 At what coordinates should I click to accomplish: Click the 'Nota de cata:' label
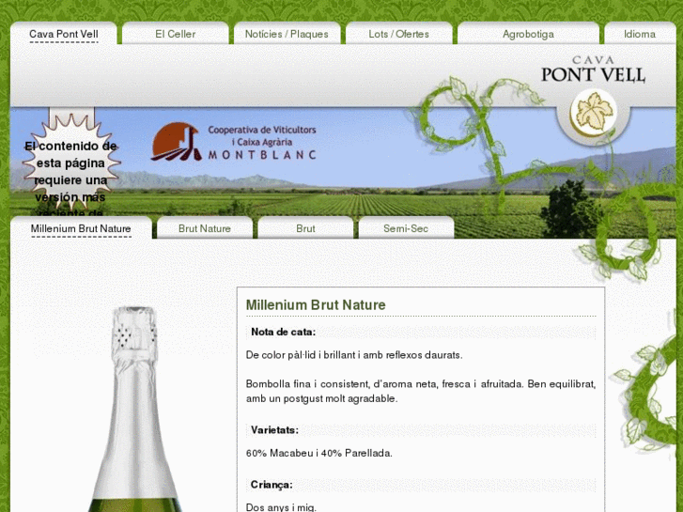[x=283, y=332]
